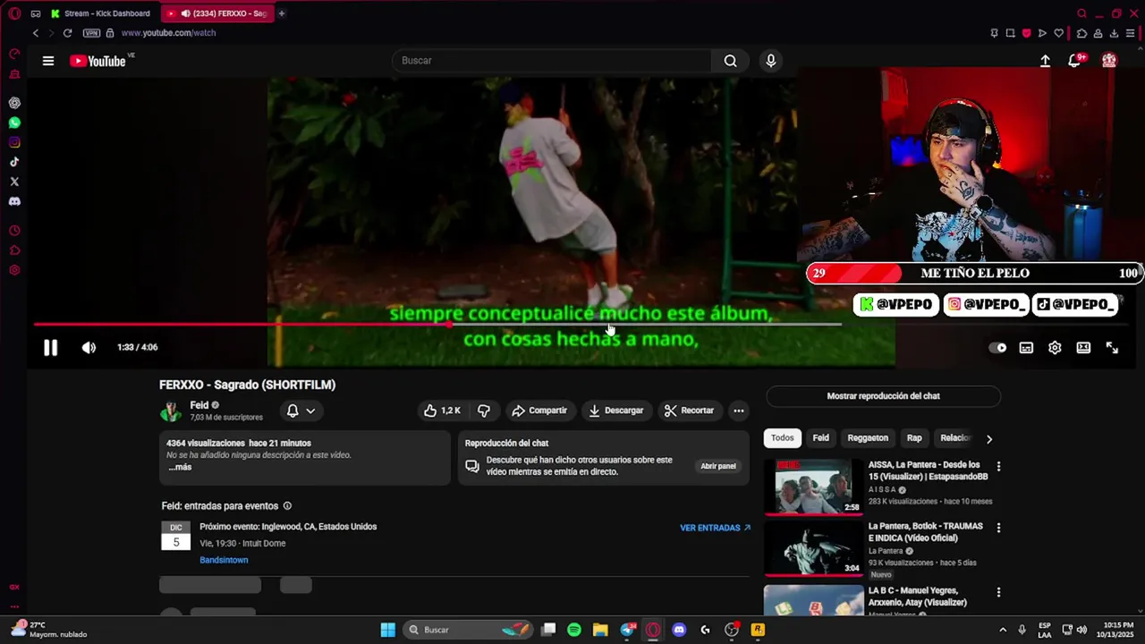Toggle the autoplay switch in the player
Image resolution: width=1145 pixels, height=644 pixels.
997,348
